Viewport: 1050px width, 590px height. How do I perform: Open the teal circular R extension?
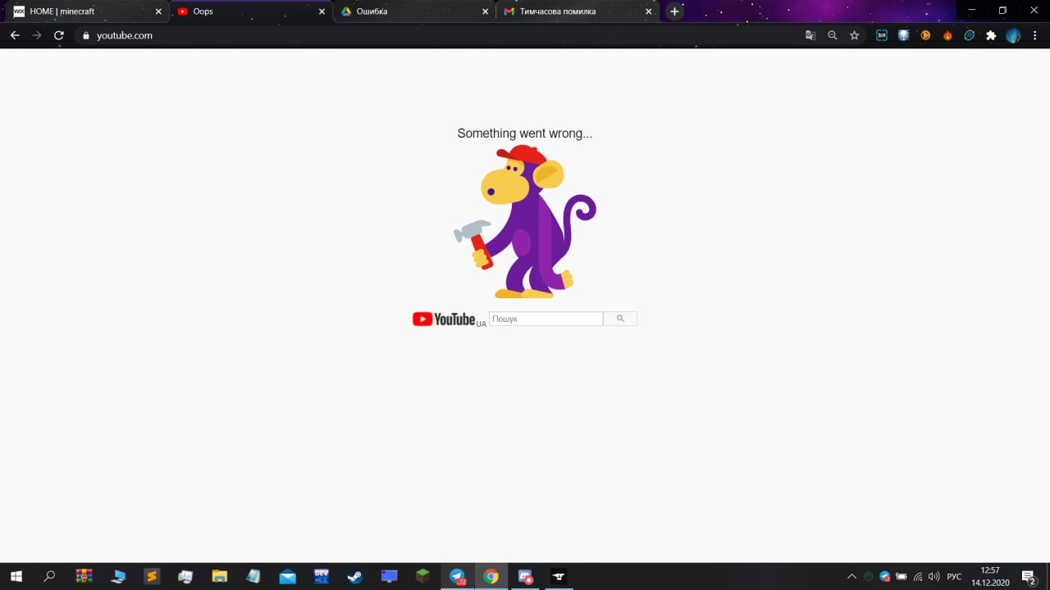click(970, 35)
